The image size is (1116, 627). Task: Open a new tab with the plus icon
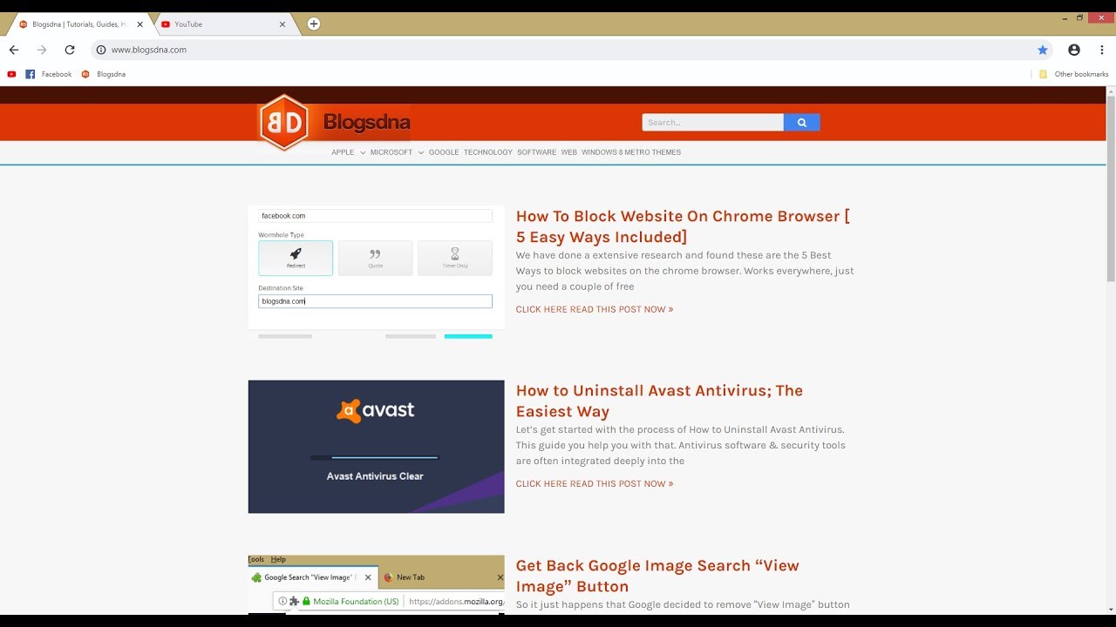coord(314,24)
